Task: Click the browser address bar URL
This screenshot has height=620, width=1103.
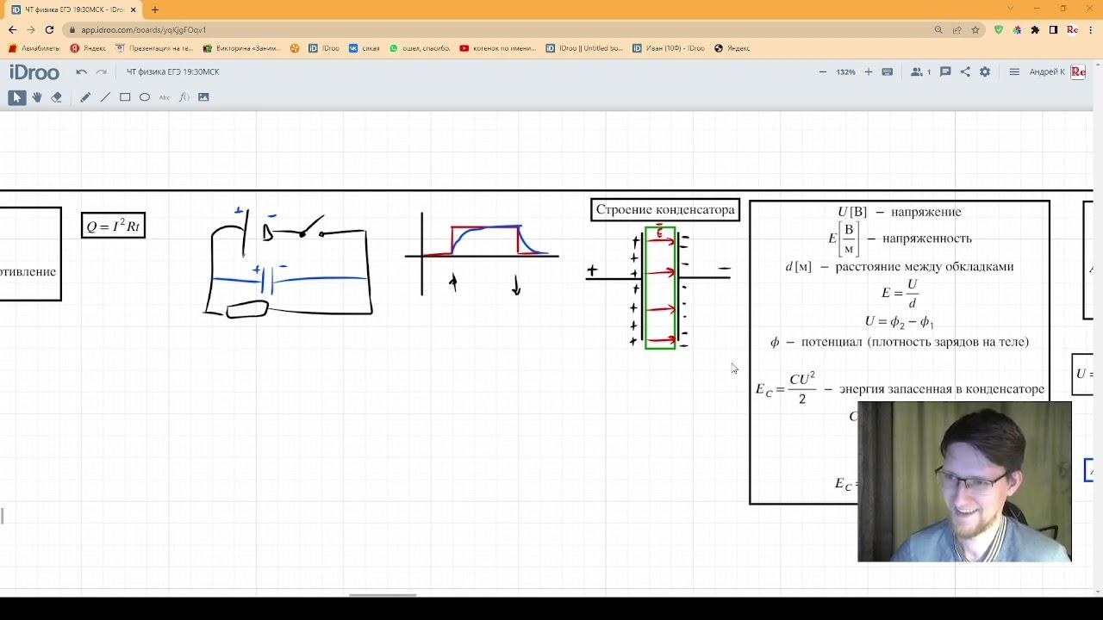Action: [x=144, y=30]
